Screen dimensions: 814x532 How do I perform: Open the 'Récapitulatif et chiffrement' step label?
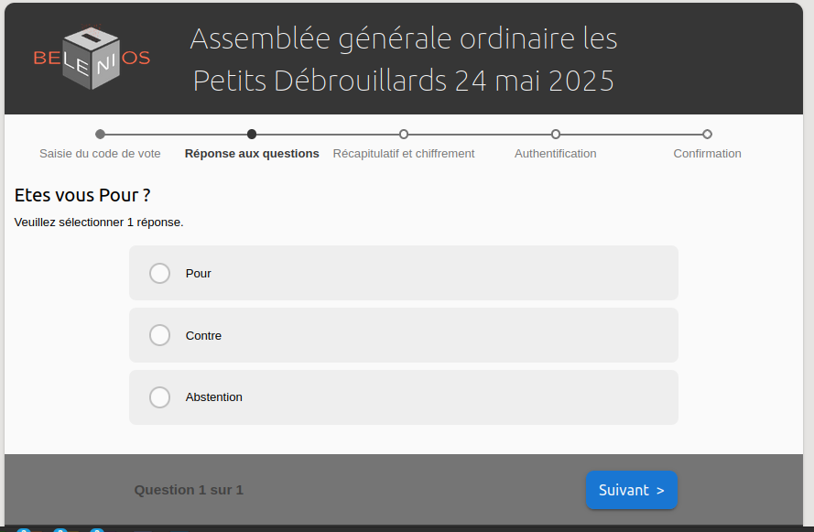[404, 154]
